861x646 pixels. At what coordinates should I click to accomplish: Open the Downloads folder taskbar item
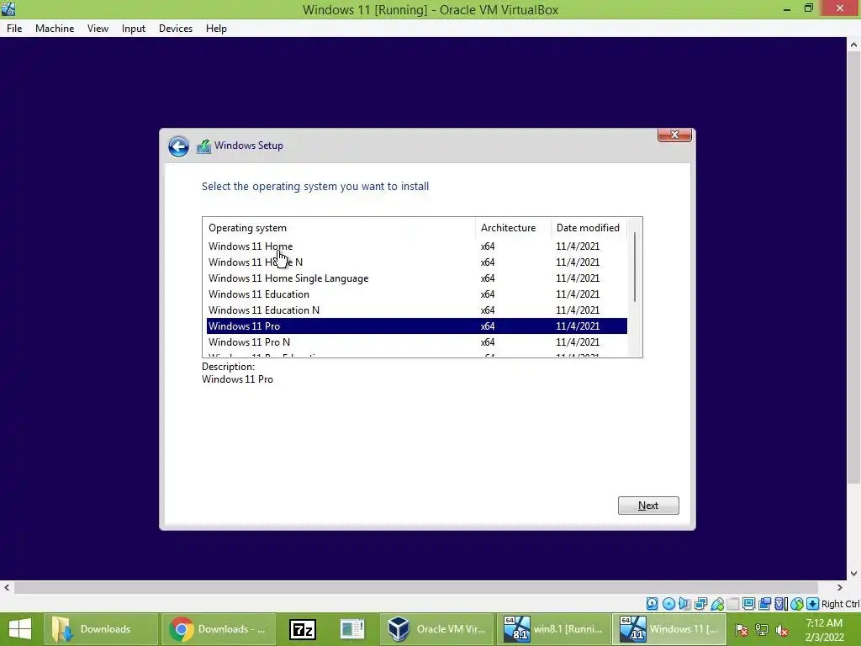[x=101, y=629]
